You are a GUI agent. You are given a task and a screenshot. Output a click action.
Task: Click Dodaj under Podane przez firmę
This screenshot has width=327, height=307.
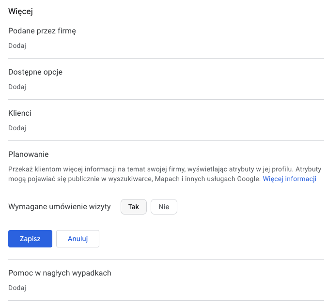click(17, 46)
